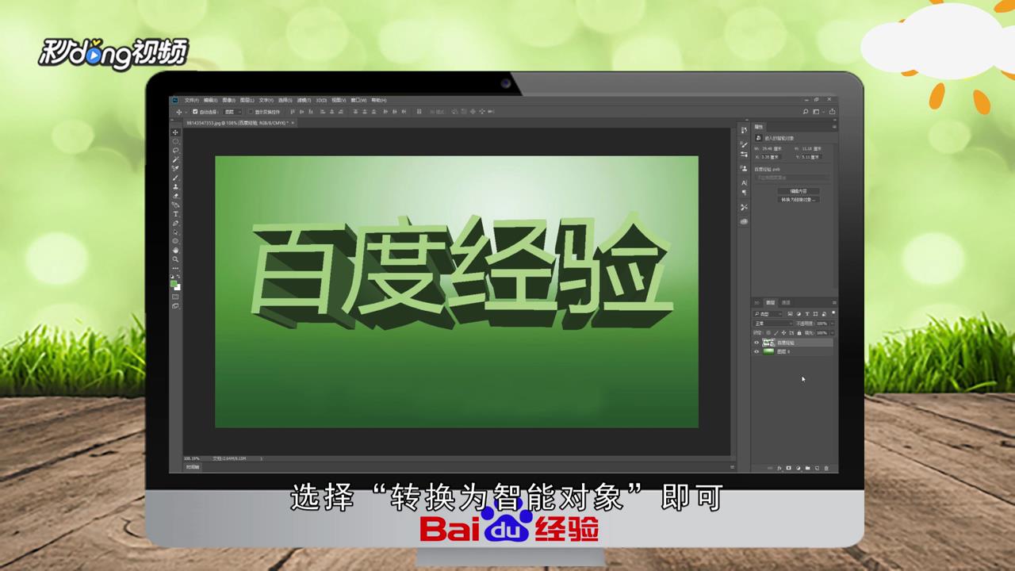
Task: Open Properties panel flyout menu
Action: (834, 127)
